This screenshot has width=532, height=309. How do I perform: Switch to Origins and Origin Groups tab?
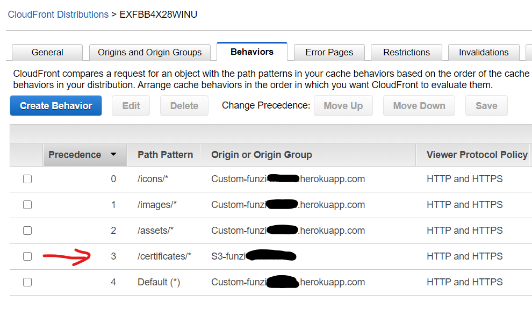pyautogui.click(x=149, y=52)
